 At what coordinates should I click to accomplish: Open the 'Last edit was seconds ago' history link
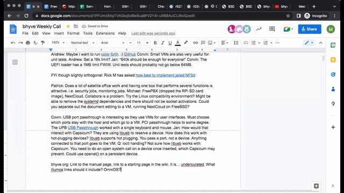153,33
